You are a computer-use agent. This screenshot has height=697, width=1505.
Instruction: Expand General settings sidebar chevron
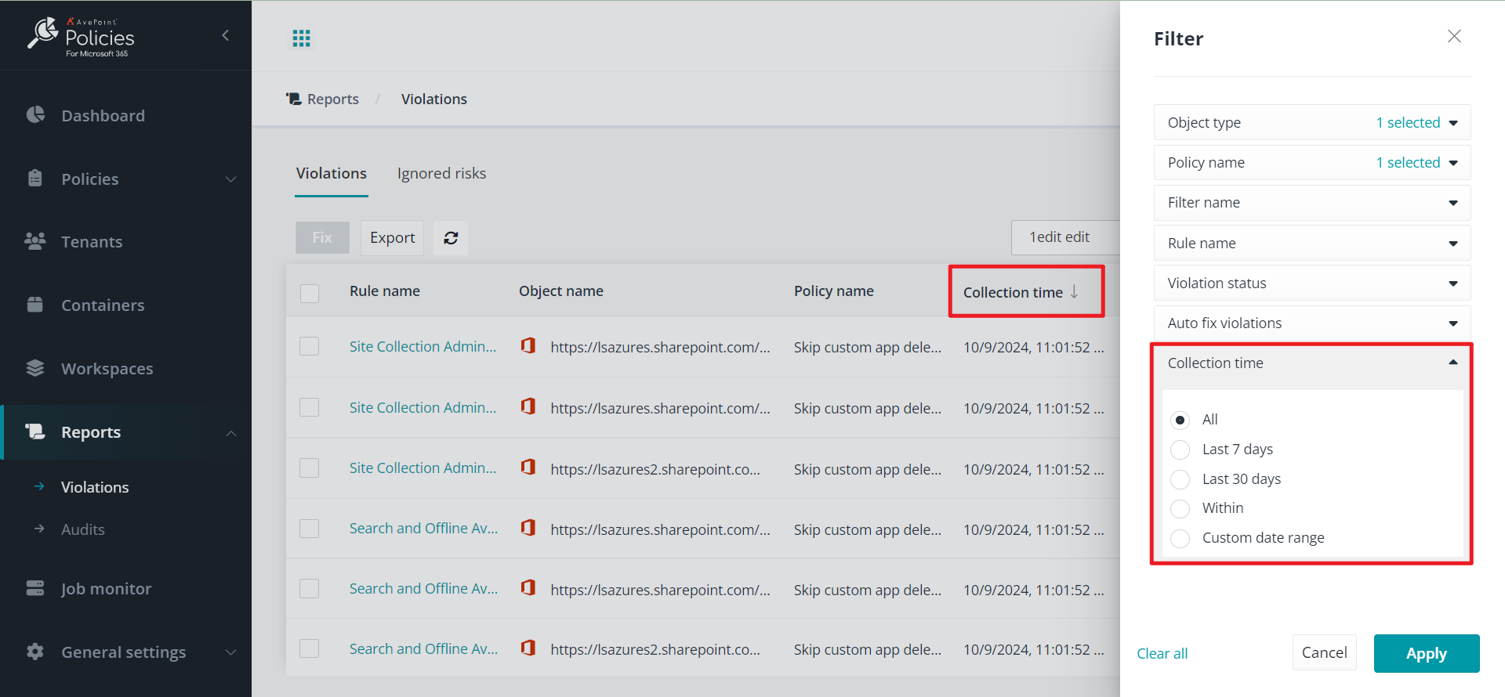[230, 652]
